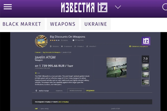Select the WEAPONS tag
The image size is (167, 111).
pyautogui.click(x=63, y=24)
